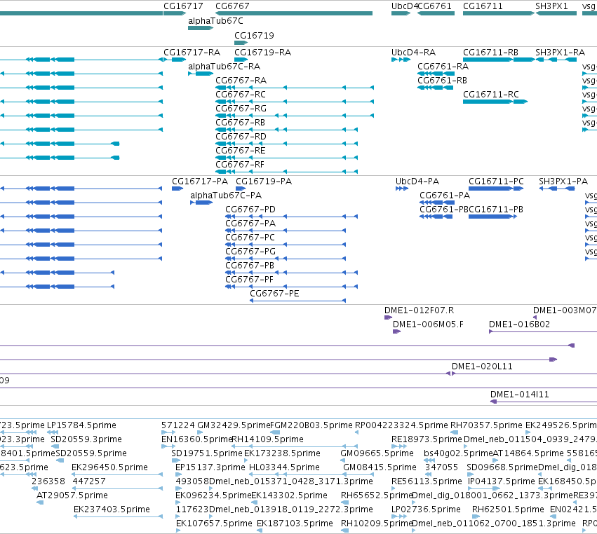The width and height of the screenshot is (597, 534).
Task: Select the CG16711 gene label
Action: coord(483,6)
